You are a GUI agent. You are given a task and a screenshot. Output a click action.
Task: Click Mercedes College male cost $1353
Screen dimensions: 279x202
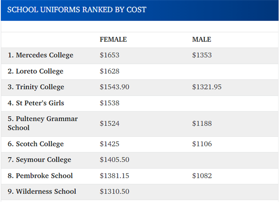[x=202, y=55]
